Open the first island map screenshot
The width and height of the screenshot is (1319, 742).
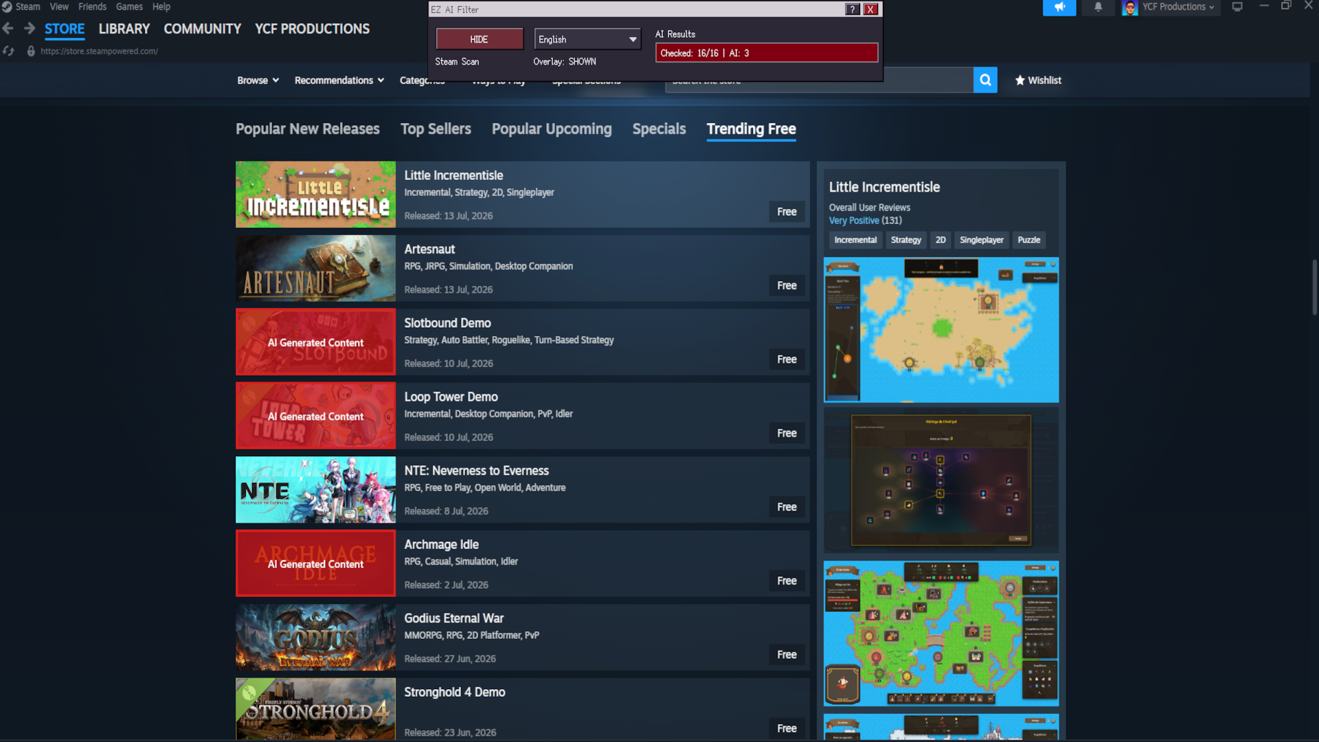tap(941, 330)
